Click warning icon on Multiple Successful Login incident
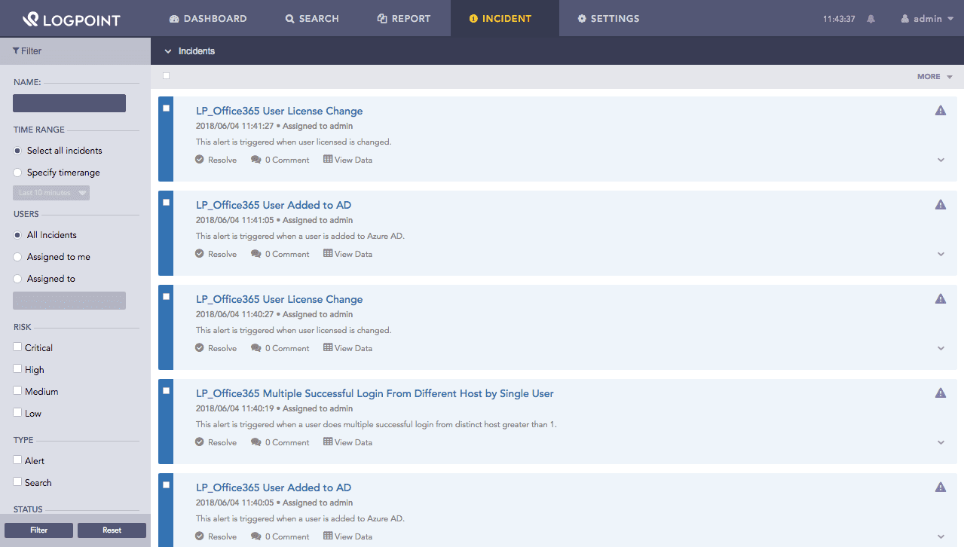 [940, 393]
